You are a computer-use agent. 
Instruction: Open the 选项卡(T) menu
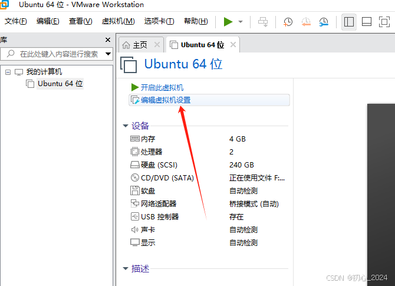[159, 21]
